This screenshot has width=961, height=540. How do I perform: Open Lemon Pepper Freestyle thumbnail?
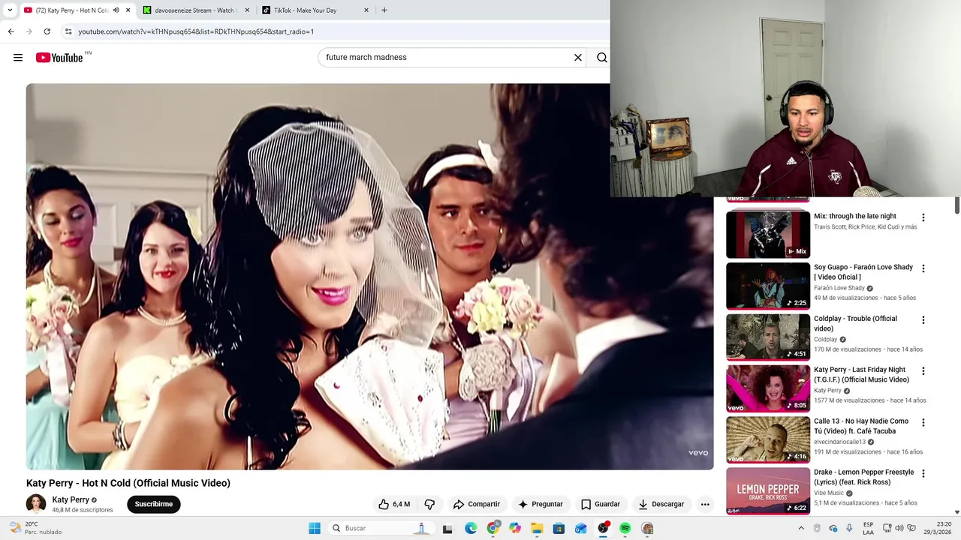tap(768, 491)
